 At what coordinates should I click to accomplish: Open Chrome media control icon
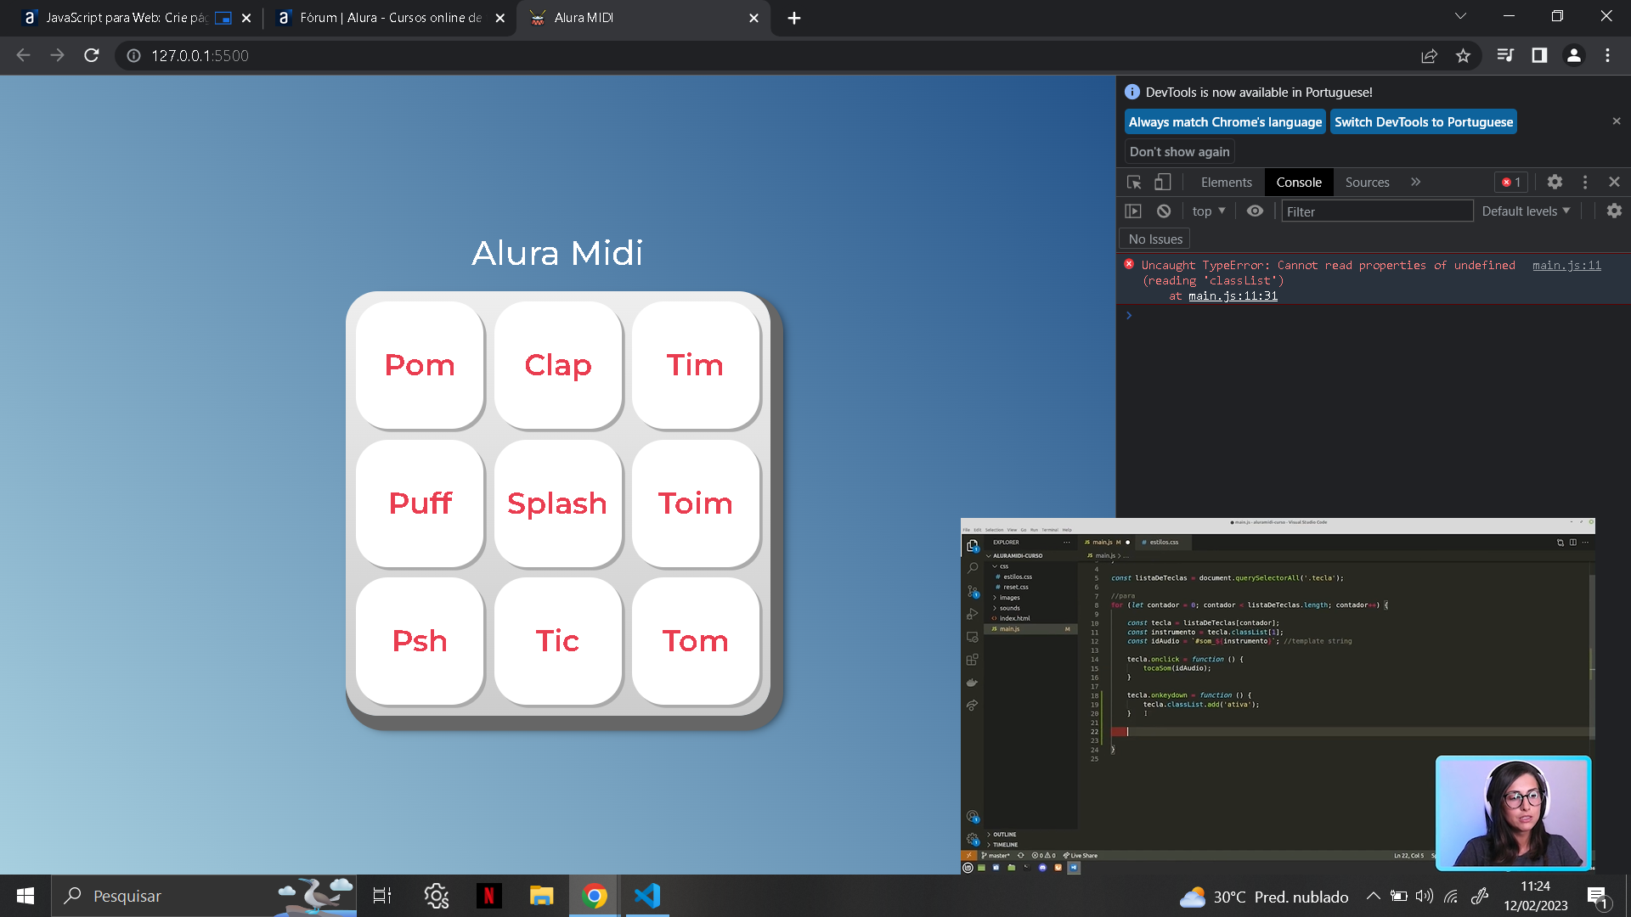[1505, 55]
